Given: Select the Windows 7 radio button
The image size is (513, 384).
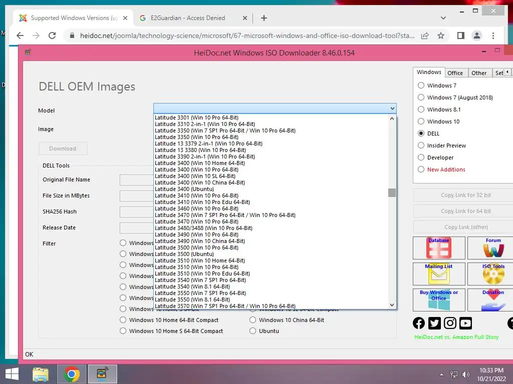Looking at the screenshot, I should click(x=421, y=85).
